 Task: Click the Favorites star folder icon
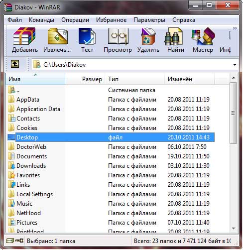coord(11,175)
